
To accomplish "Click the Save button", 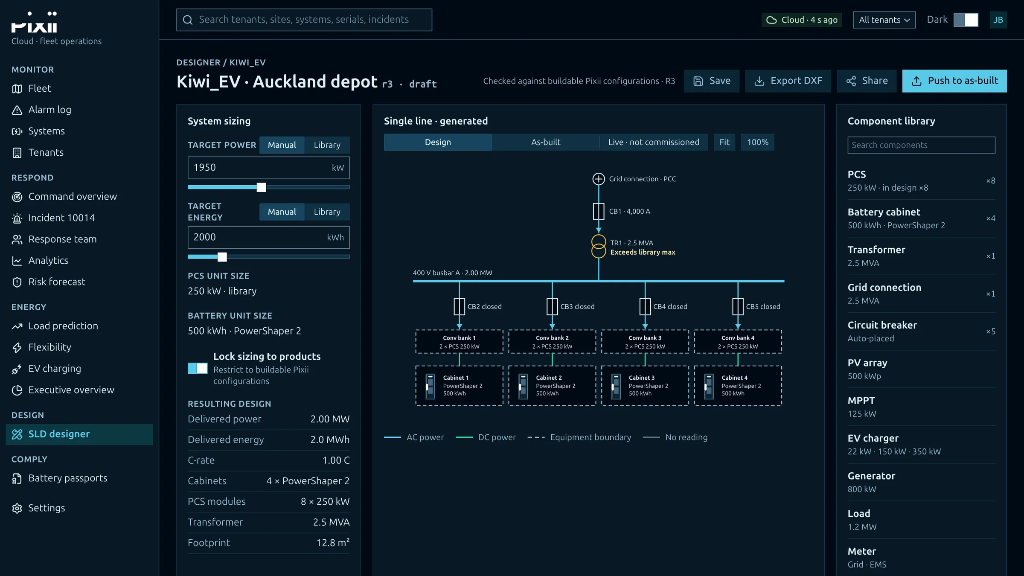I will [x=712, y=81].
